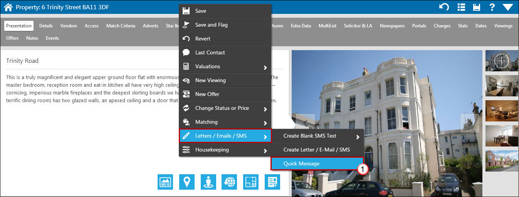Select the red brick houses thumbnail
This screenshot has height=197, width=519.
coord(502,161)
